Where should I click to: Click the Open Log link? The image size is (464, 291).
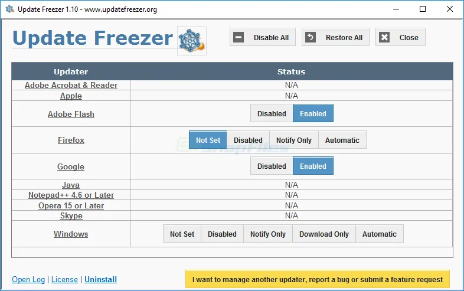pyautogui.click(x=28, y=279)
